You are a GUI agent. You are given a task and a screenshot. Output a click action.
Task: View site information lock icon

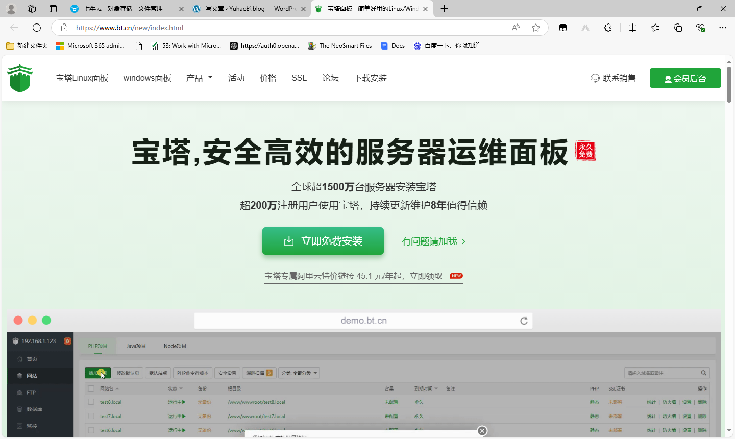pos(64,28)
